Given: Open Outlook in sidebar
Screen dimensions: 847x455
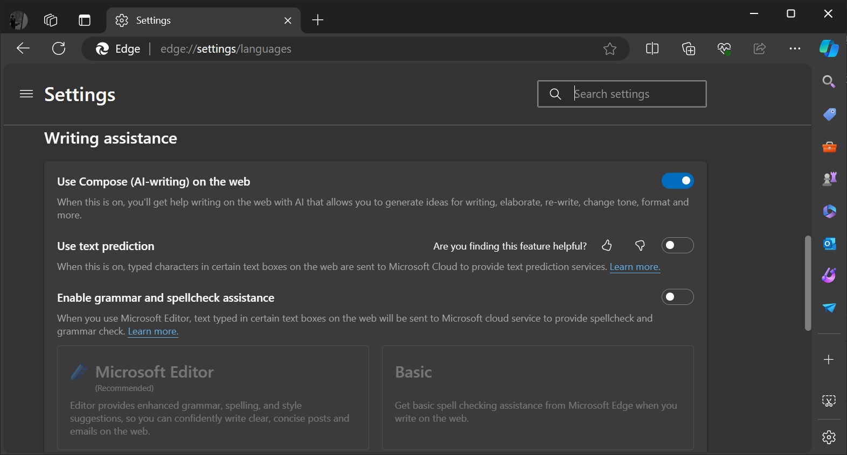Looking at the screenshot, I should pos(829,244).
